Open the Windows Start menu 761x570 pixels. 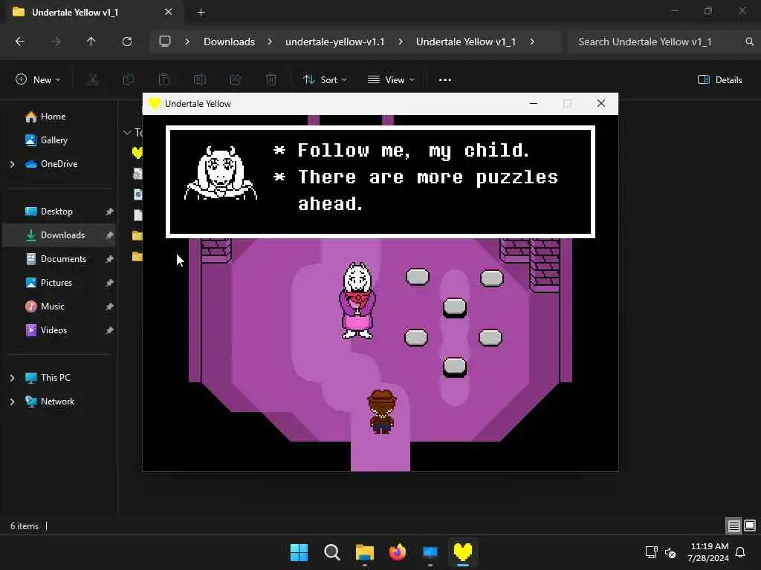(x=299, y=552)
